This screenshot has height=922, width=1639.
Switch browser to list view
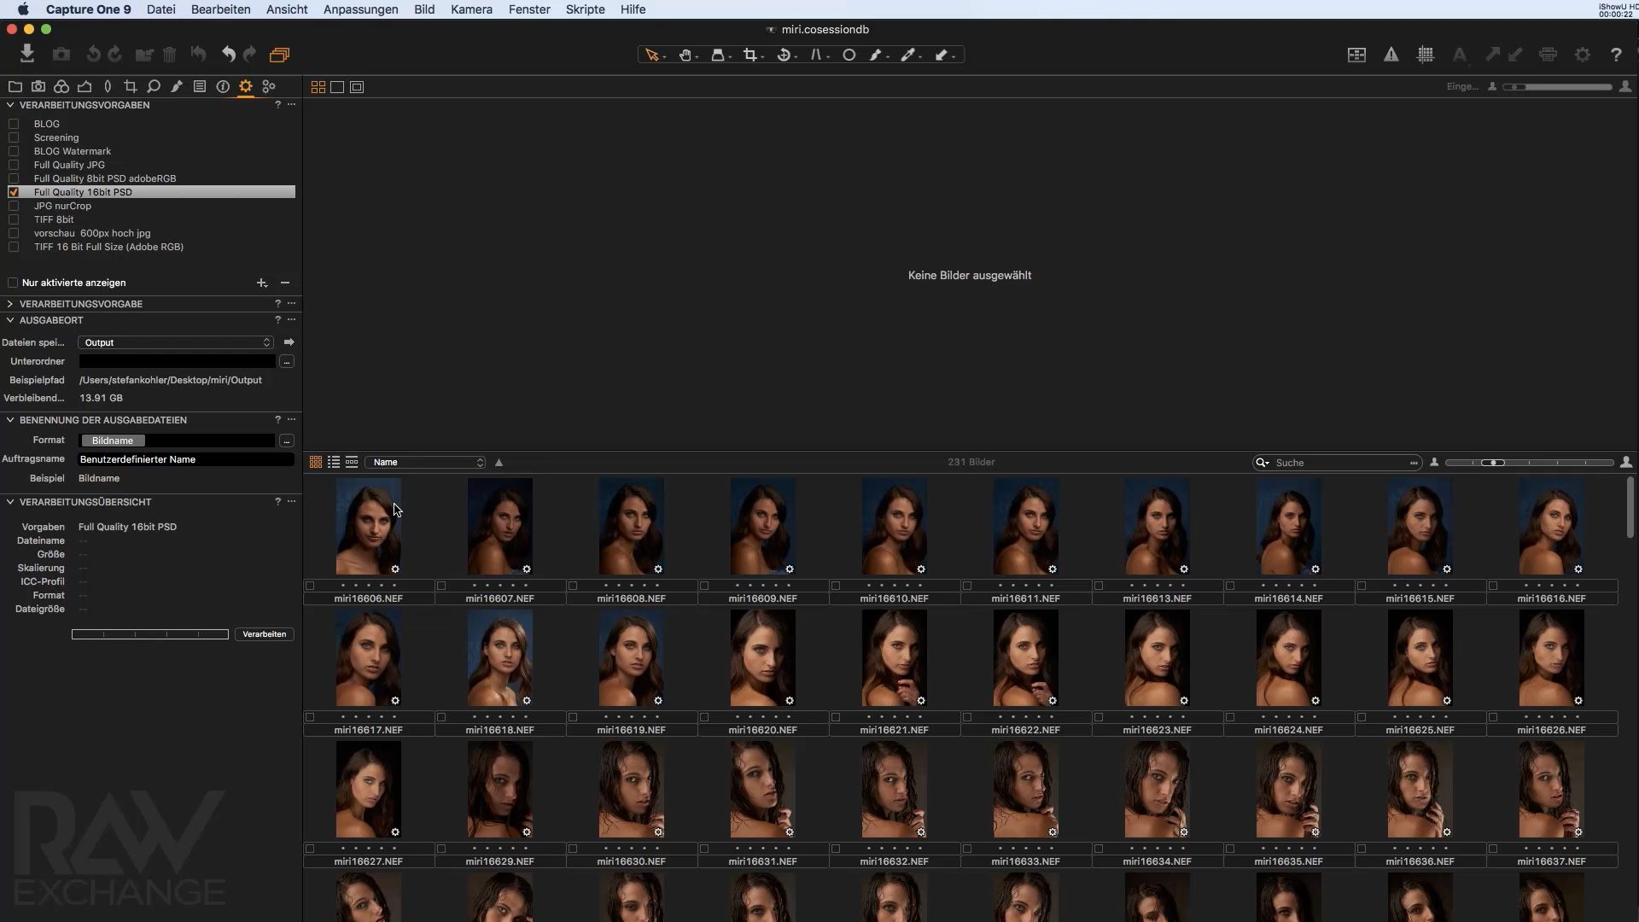(x=334, y=462)
